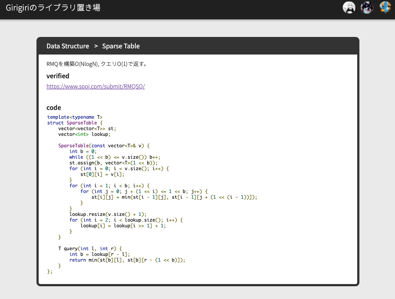The image size is (395, 299).
Task: Click the 'T query(int l, int r)' line
Action: click(x=90, y=248)
